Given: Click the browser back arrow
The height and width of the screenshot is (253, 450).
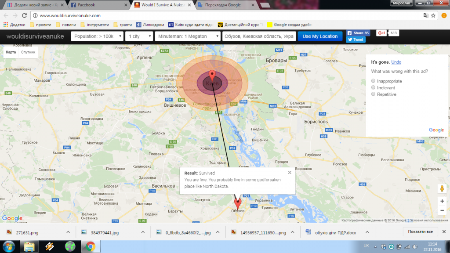Looking at the screenshot, I should [x=6, y=15].
